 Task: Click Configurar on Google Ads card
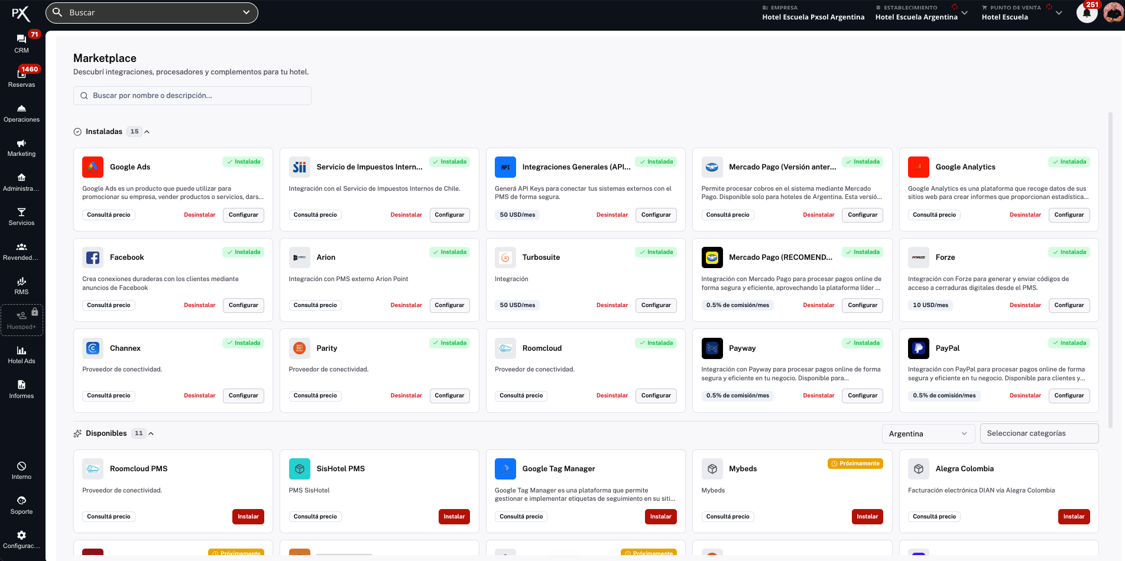click(x=244, y=215)
